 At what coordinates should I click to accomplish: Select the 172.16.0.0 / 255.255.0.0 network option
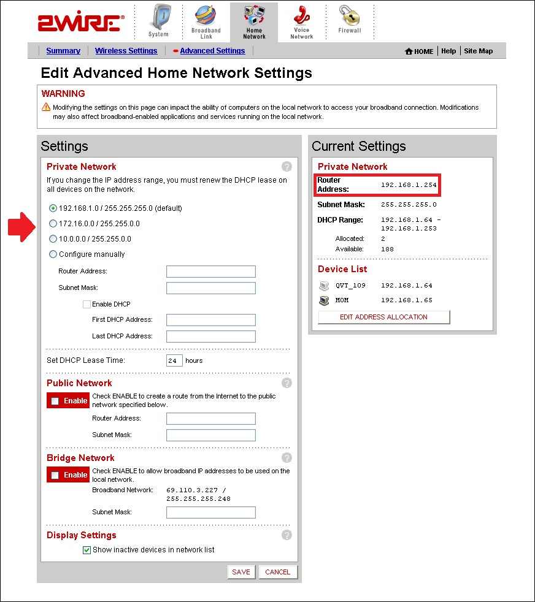[53, 224]
